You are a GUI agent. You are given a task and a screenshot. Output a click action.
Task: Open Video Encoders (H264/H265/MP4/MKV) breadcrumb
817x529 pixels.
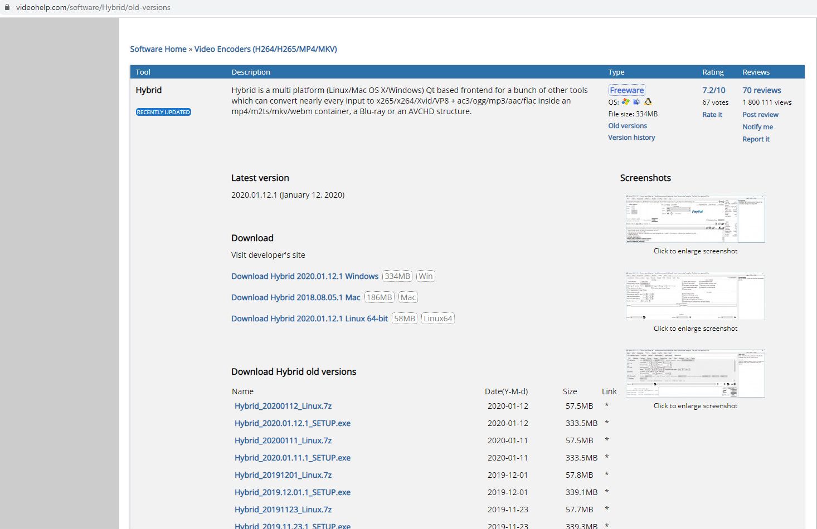(x=265, y=49)
